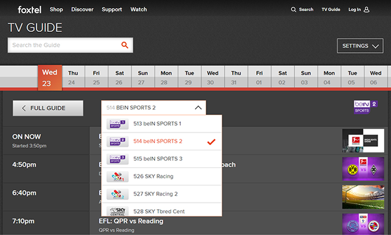This screenshot has width=391, height=235.
Task: Open the Dortmund vs Gladbach thumbnail
Action: [363, 169]
